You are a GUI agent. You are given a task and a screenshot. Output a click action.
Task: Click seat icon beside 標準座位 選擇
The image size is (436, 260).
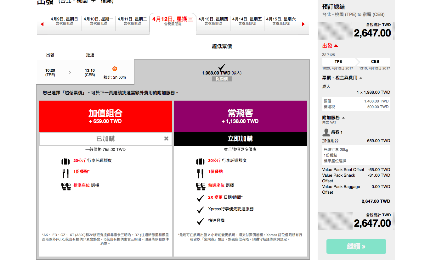66,186
